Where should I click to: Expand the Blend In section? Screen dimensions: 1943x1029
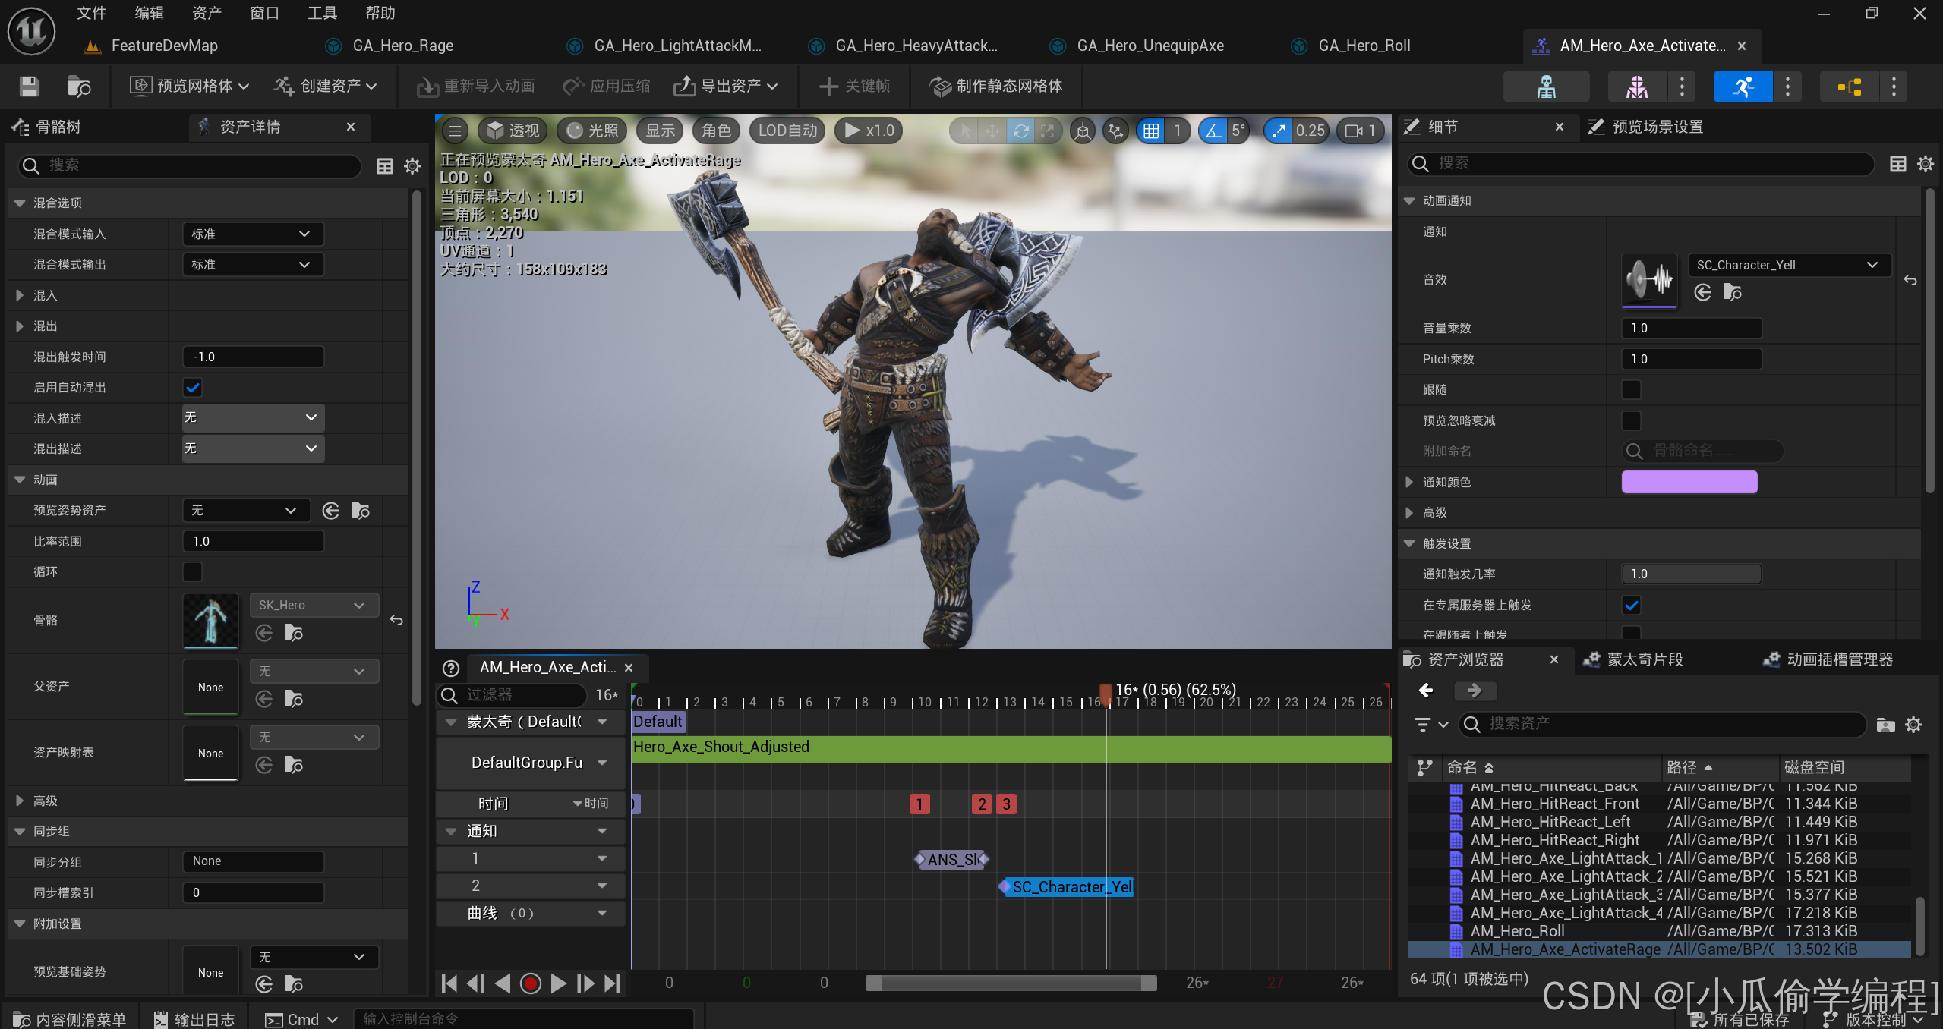coord(20,295)
